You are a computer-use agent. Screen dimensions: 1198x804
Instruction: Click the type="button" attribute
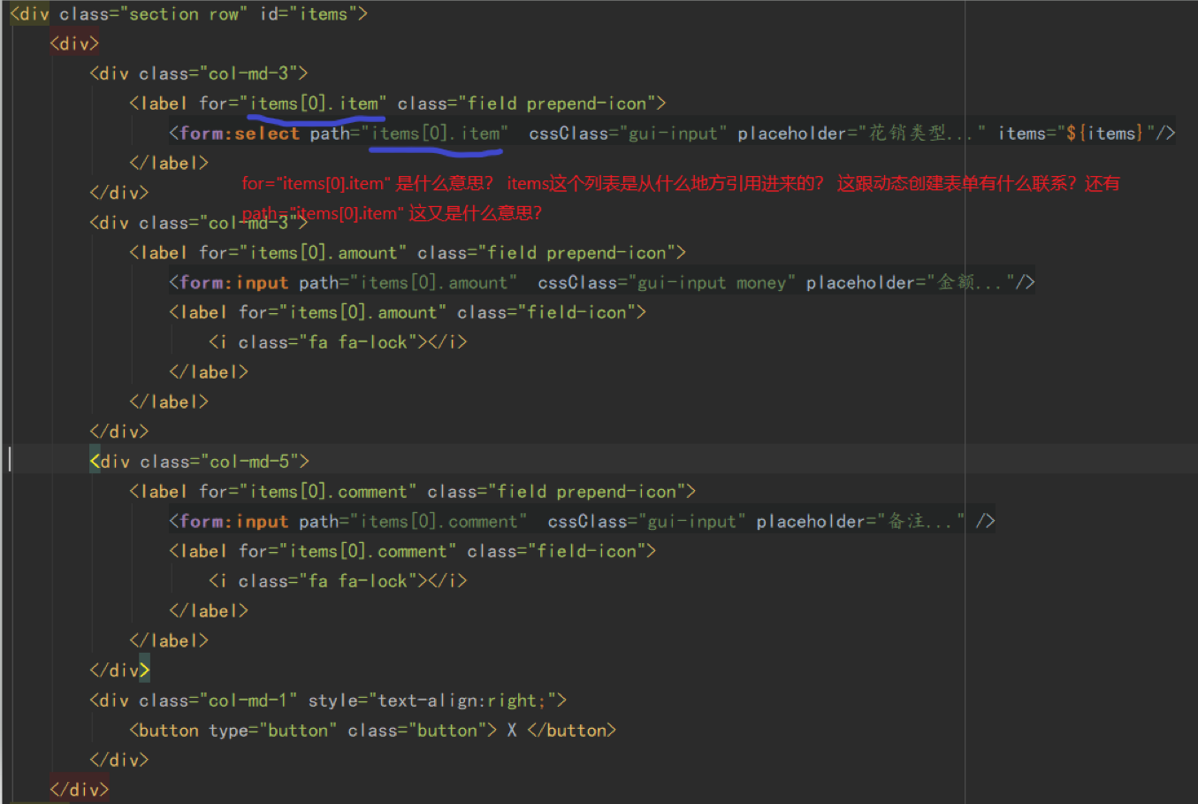click(273, 731)
